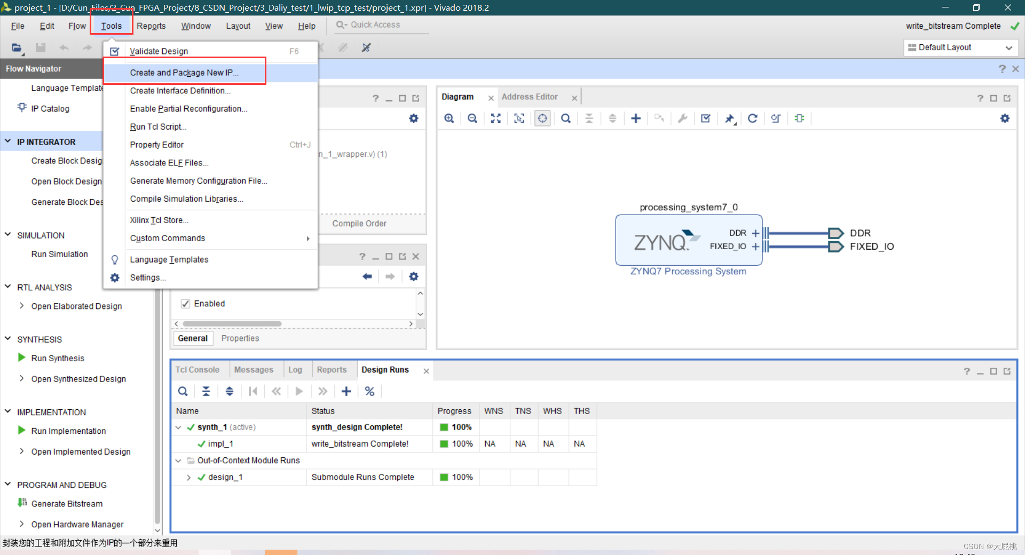This screenshot has width=1025, height=555.
Task: Select Run Tcl Script menu item
Action: (211, 126)
